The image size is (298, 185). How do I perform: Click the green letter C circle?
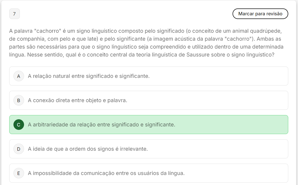[19, 125]
